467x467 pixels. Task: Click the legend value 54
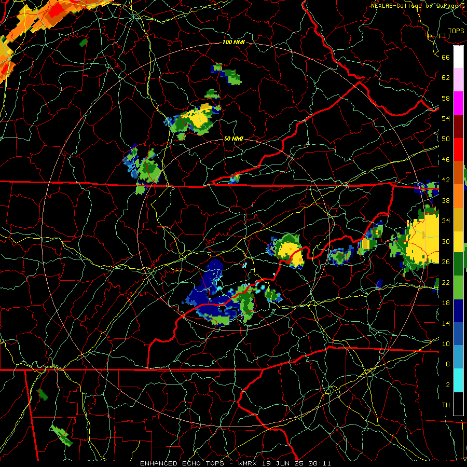[446, 118]
